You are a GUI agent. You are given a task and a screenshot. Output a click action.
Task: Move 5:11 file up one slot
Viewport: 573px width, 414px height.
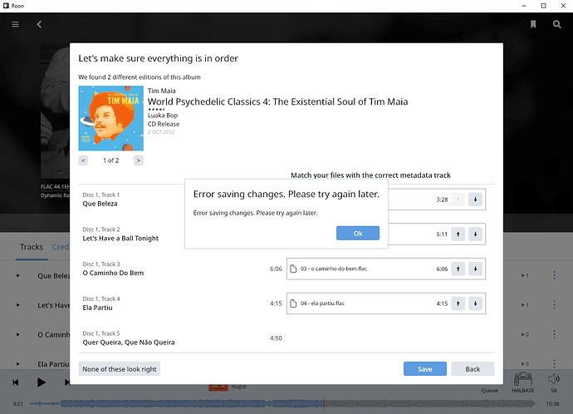pyautogui.click(x=458, y=234)
